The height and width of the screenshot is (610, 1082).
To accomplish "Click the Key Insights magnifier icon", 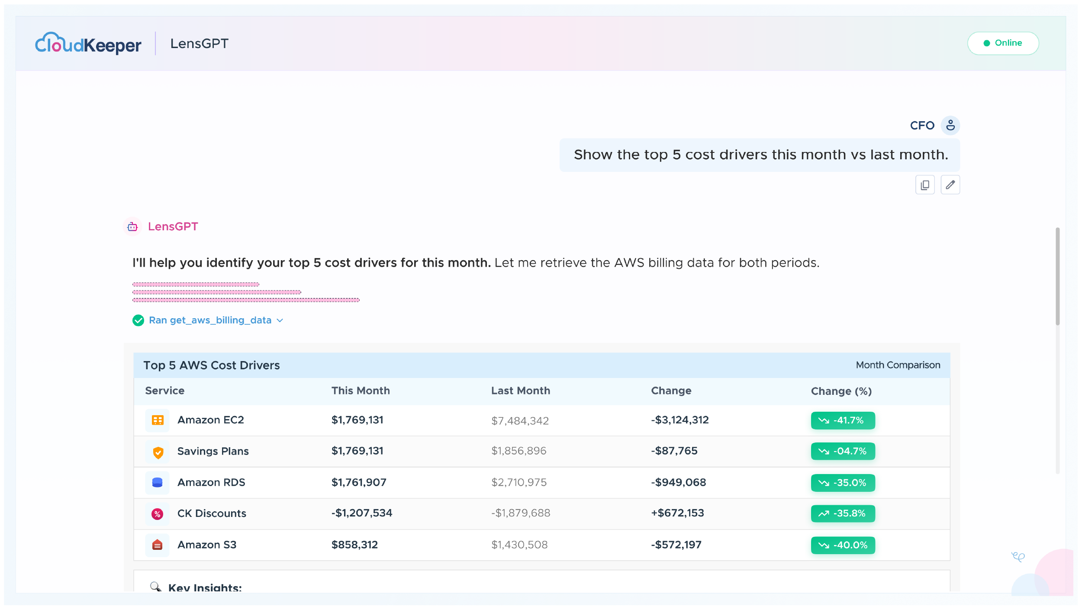I will click(x=156, y=587).
